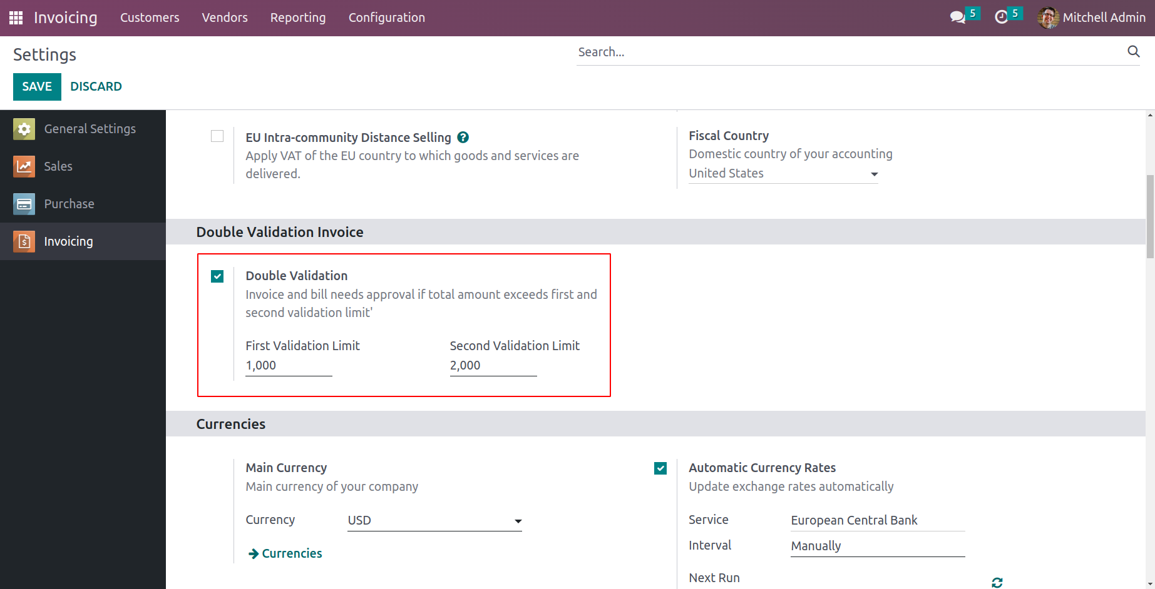
Task: Open the Configuration menu
Action: tap(386, 18)
